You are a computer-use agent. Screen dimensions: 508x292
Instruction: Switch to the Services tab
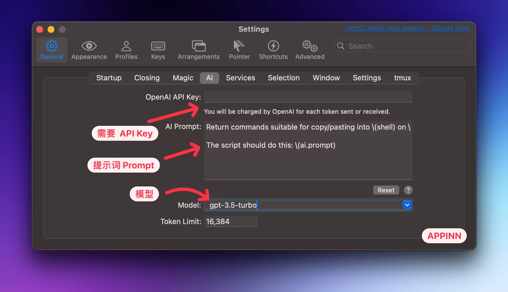pyautogui.click(x=240, y=78)
